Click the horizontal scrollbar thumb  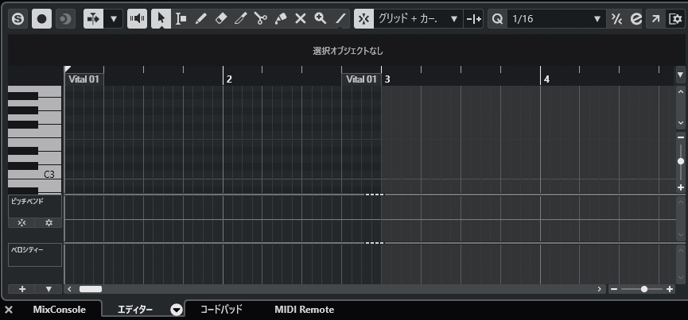91,289
